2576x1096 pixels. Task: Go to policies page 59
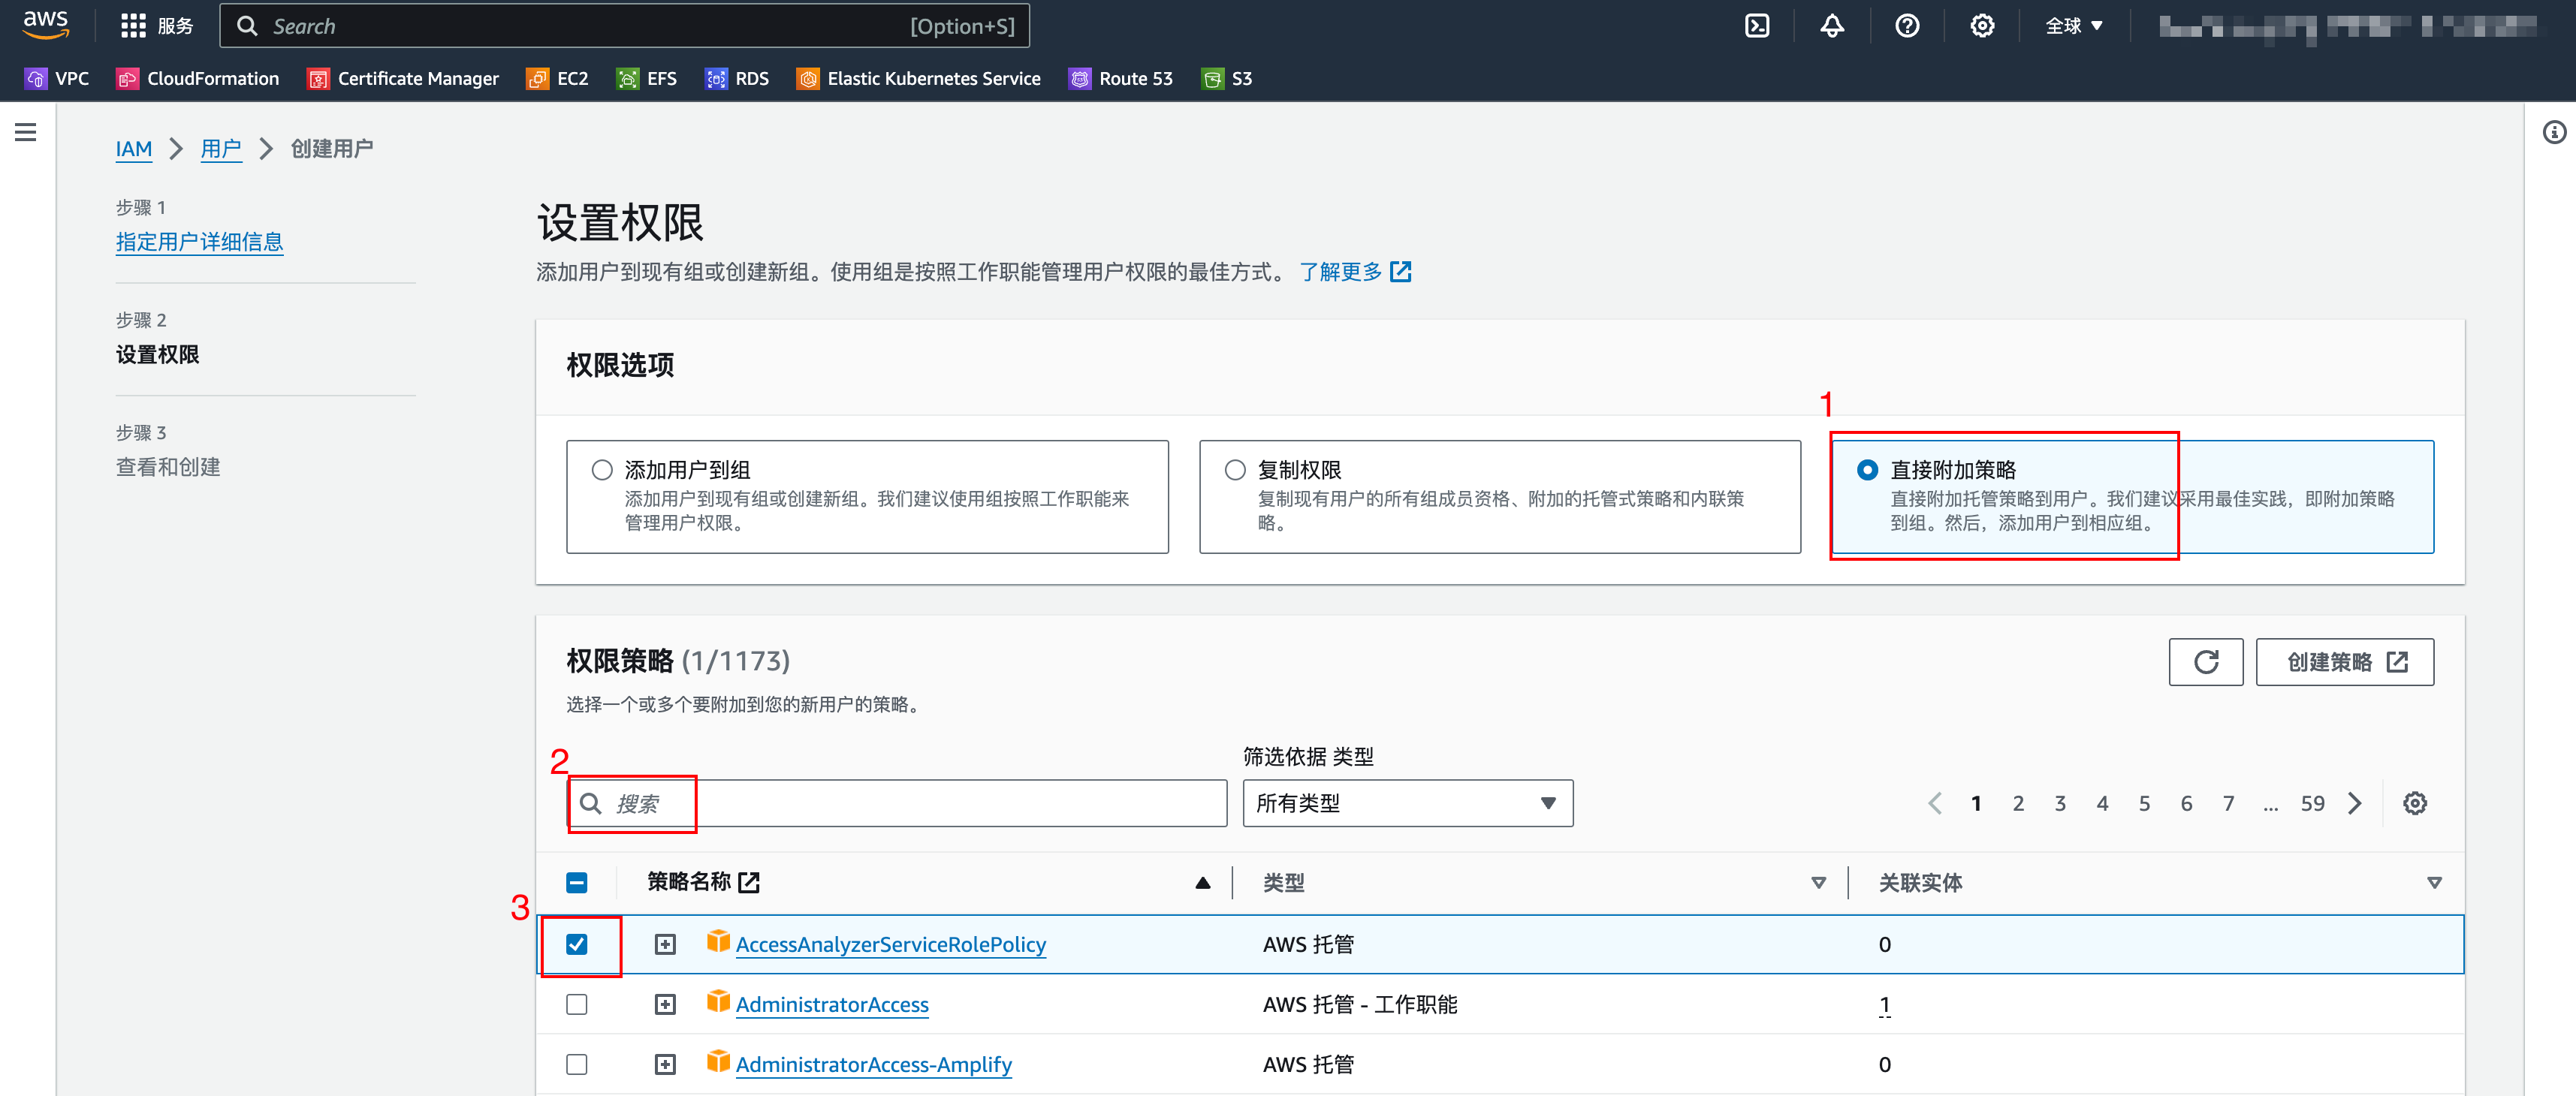[x=2312, y=803]
